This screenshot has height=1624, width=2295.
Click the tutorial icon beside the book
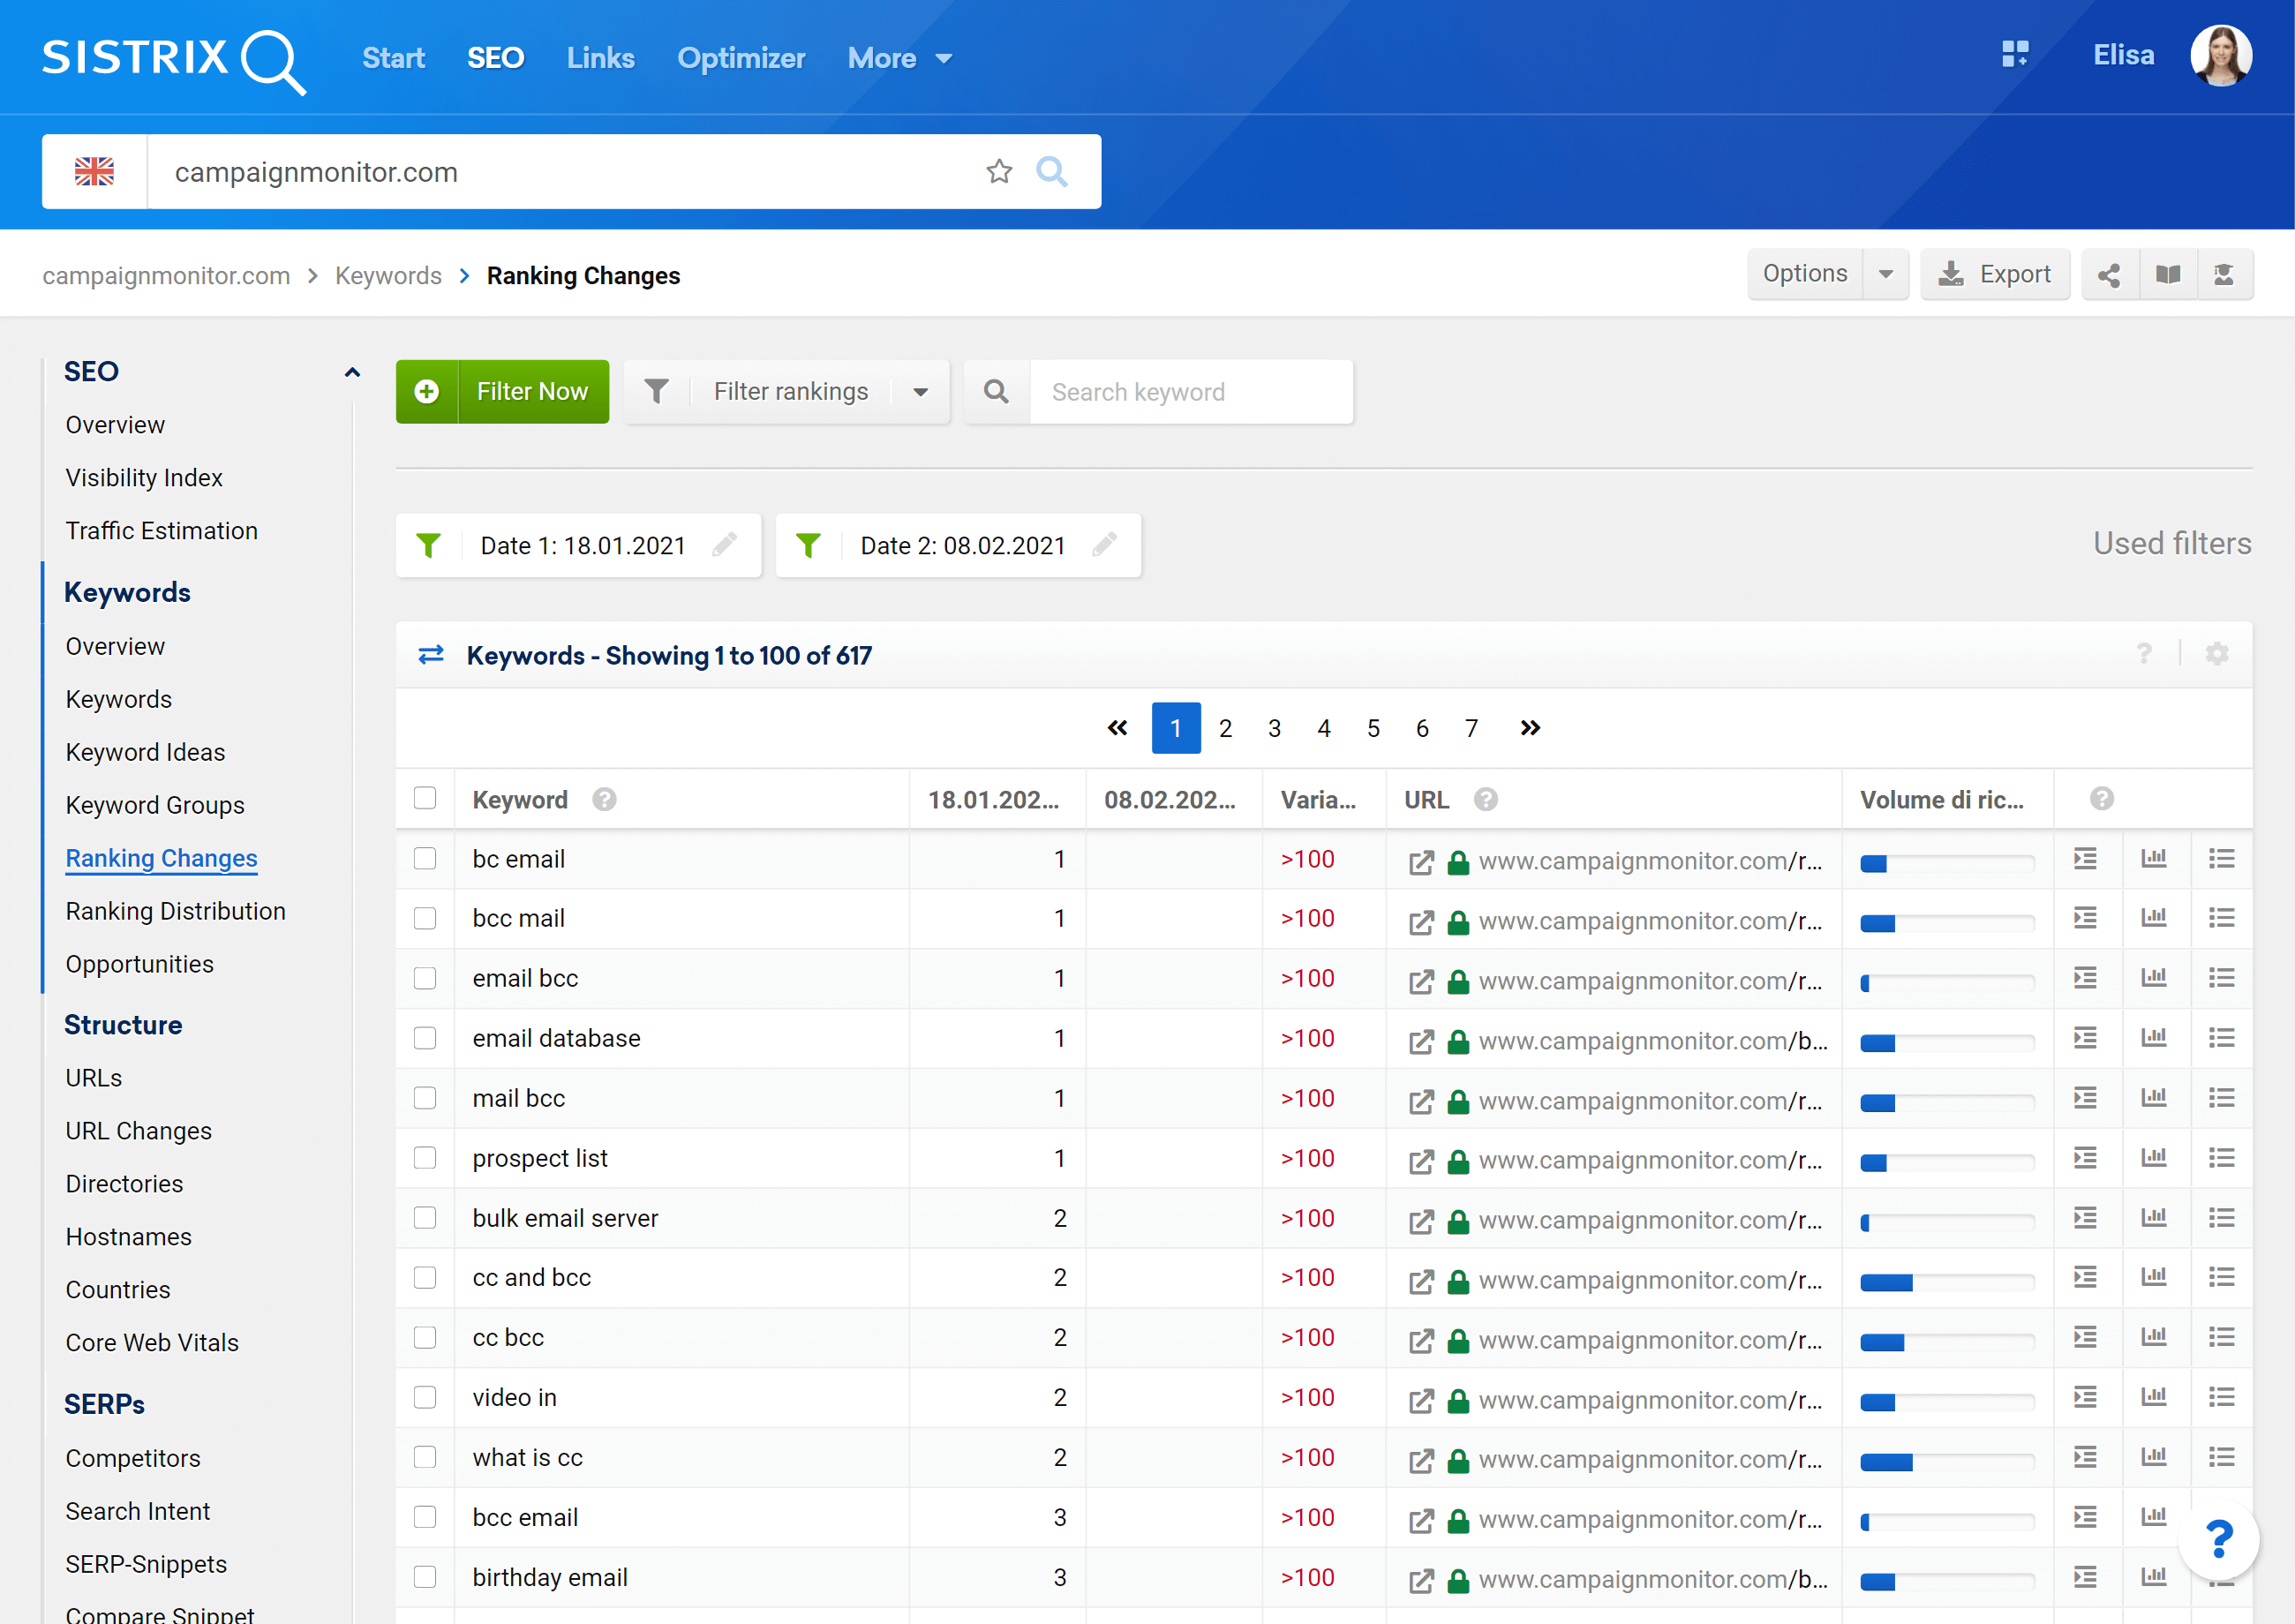click(2224, 275)
